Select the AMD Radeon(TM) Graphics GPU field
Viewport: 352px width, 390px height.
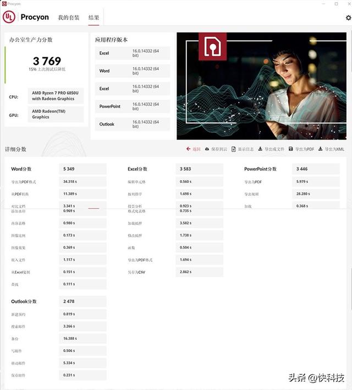(x=56, y=114)
